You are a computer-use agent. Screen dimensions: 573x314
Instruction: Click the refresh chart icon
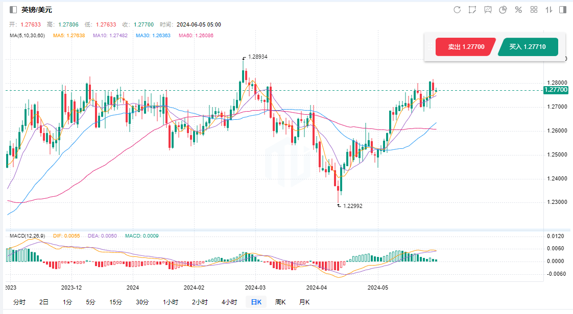(457, 10)
